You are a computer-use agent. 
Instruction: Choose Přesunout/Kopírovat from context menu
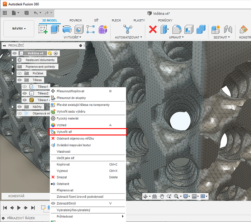pyautogui.click(x=88, y=91)
